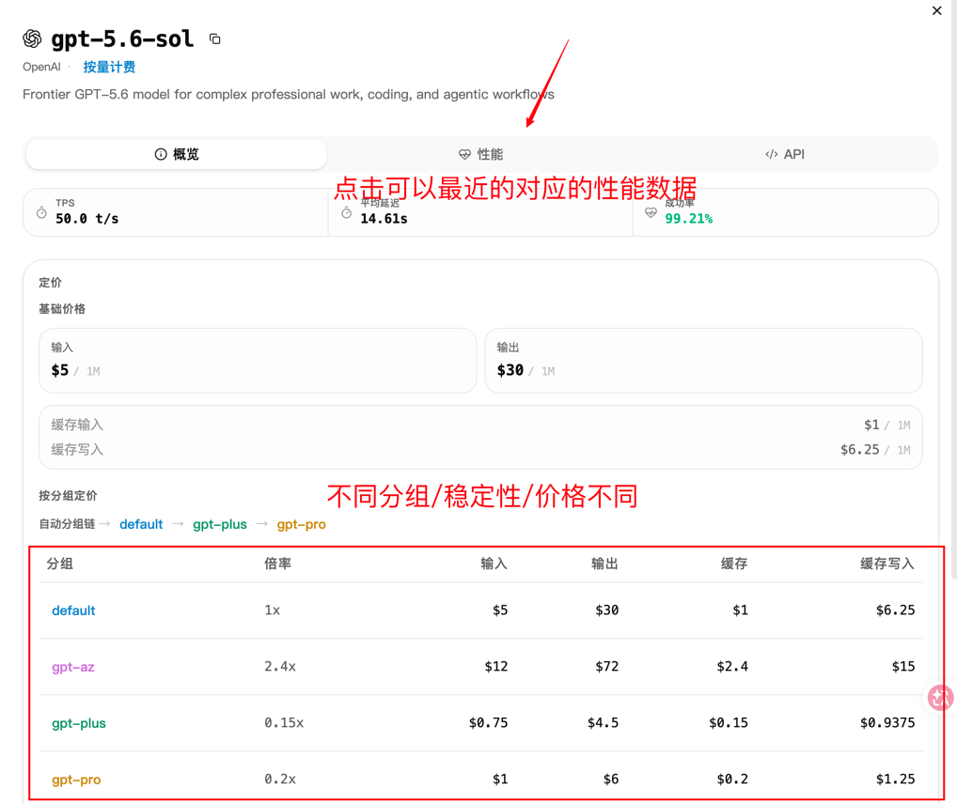Click the success rate 99.21%
The height and width of the screenshot is (804, 957).
click(x=688, y=219)
